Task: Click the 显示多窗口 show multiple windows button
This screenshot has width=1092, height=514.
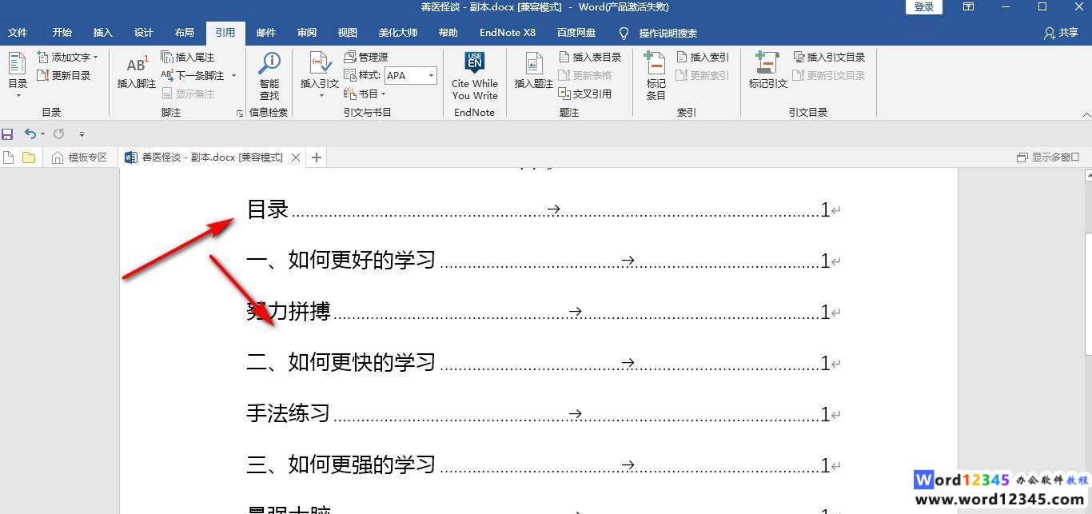Action: tap(1048, 157)
